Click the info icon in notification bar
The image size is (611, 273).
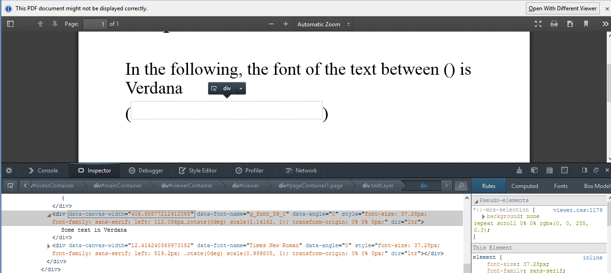(x=8, y=8)
